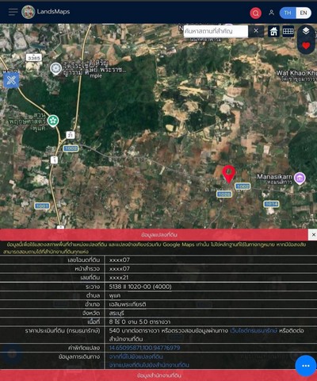
Task: Open the user account icon
Action: click(x=271, y=13)
